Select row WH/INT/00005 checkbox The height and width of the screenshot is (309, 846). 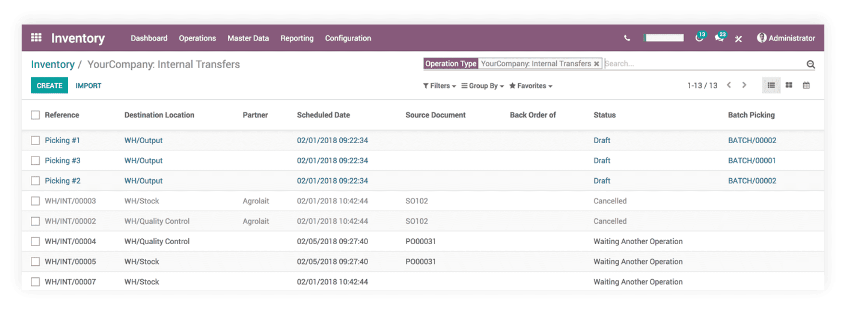(x=35, y=261)
